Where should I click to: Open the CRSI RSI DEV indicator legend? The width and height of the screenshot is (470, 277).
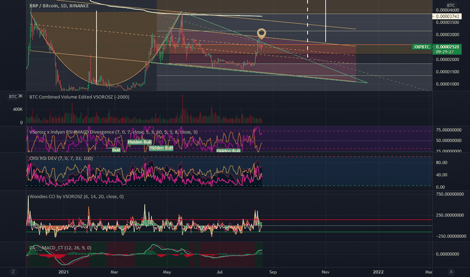click(61, 159)
